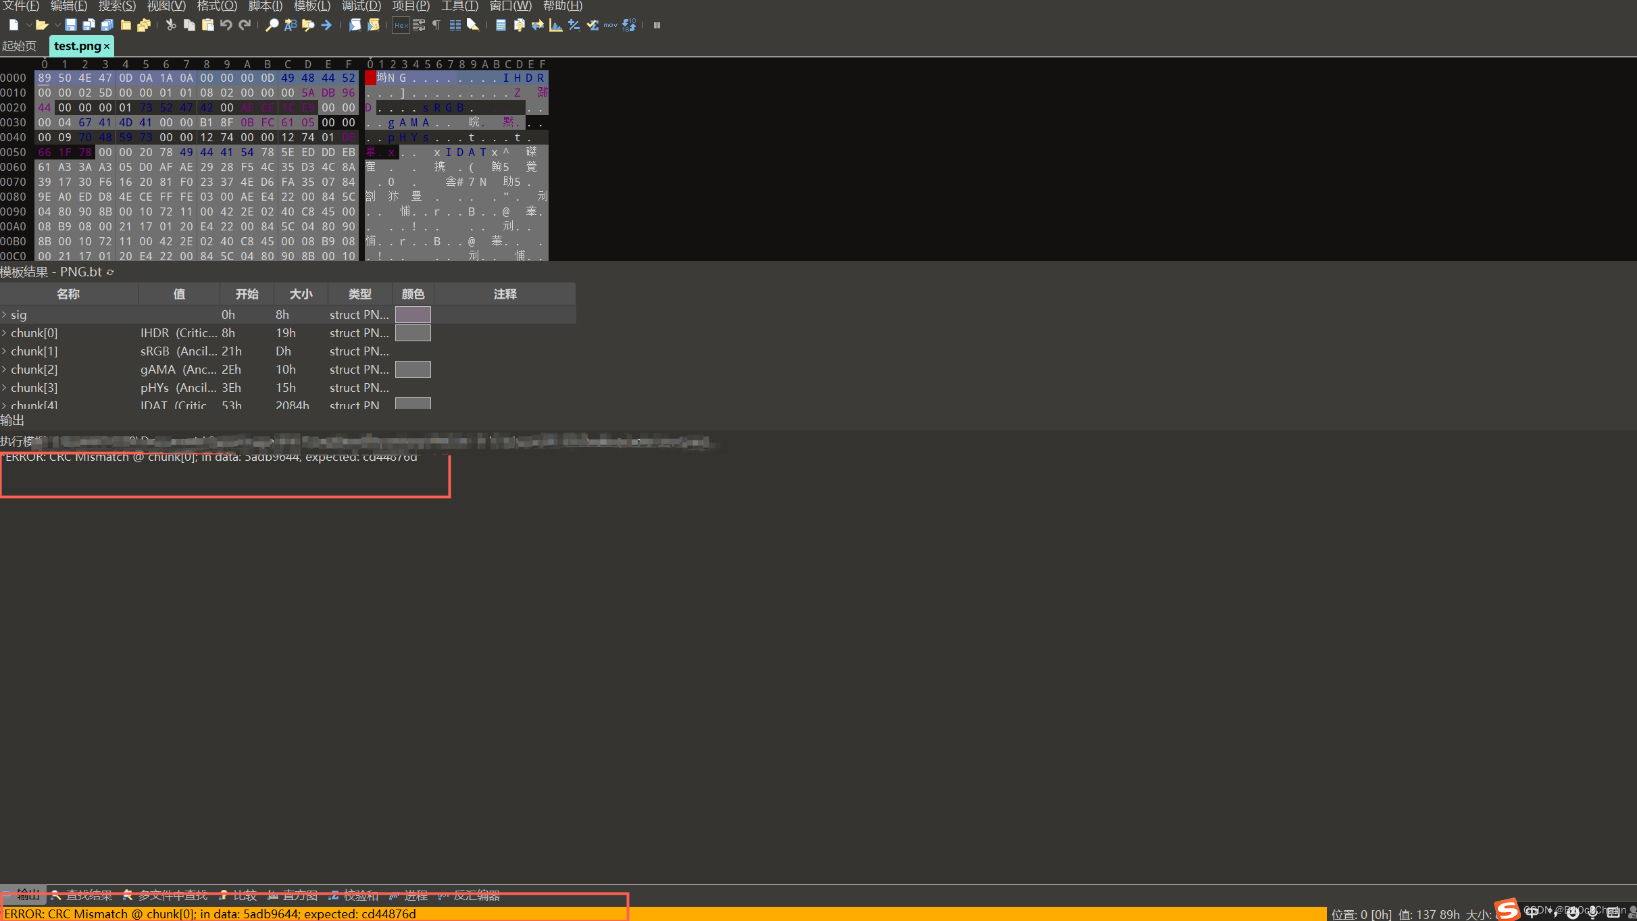The height and width of the screenshot is (921, 1637).
Task: Toggle the show whitespace pilcrow icon
Action: coord(436,25)
